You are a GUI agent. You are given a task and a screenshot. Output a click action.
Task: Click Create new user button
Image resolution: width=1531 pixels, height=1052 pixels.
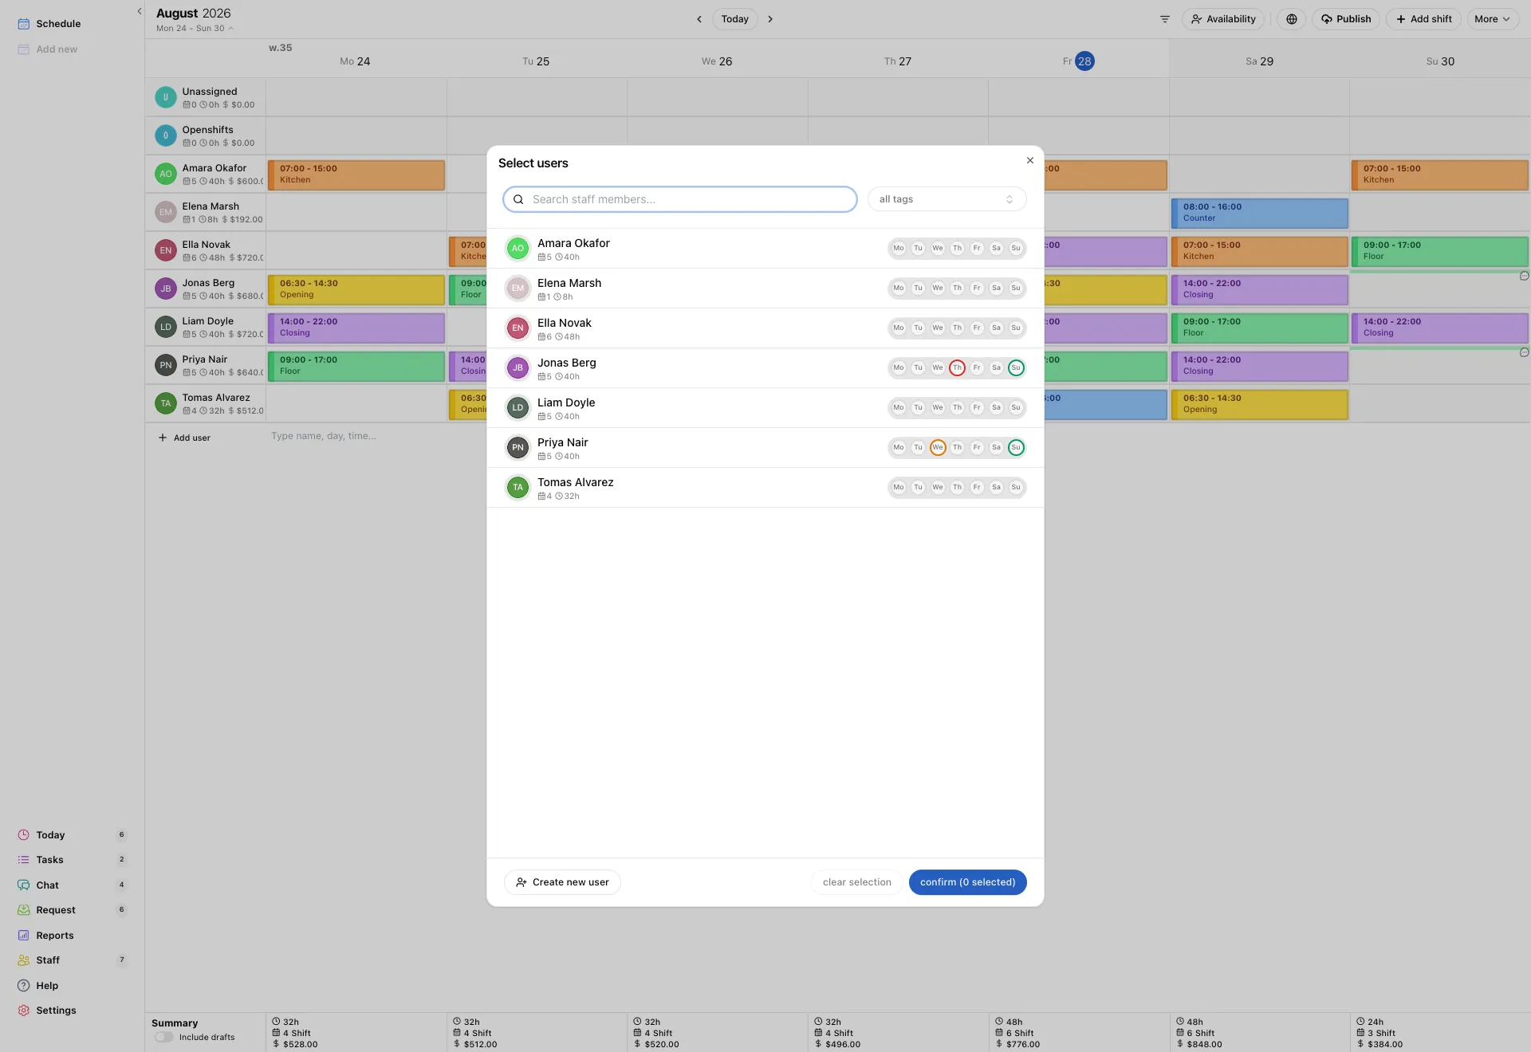click(x=562, y=882)
